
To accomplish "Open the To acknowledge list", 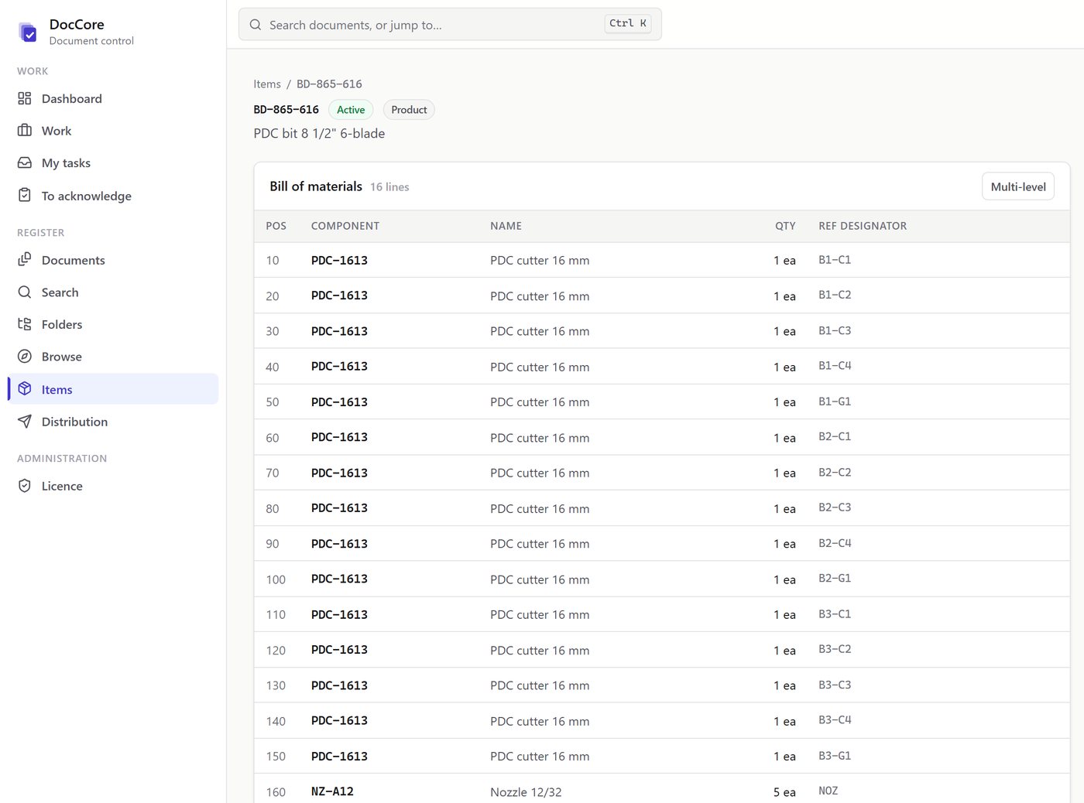I will pyautogui.click(x=113, y=196).
